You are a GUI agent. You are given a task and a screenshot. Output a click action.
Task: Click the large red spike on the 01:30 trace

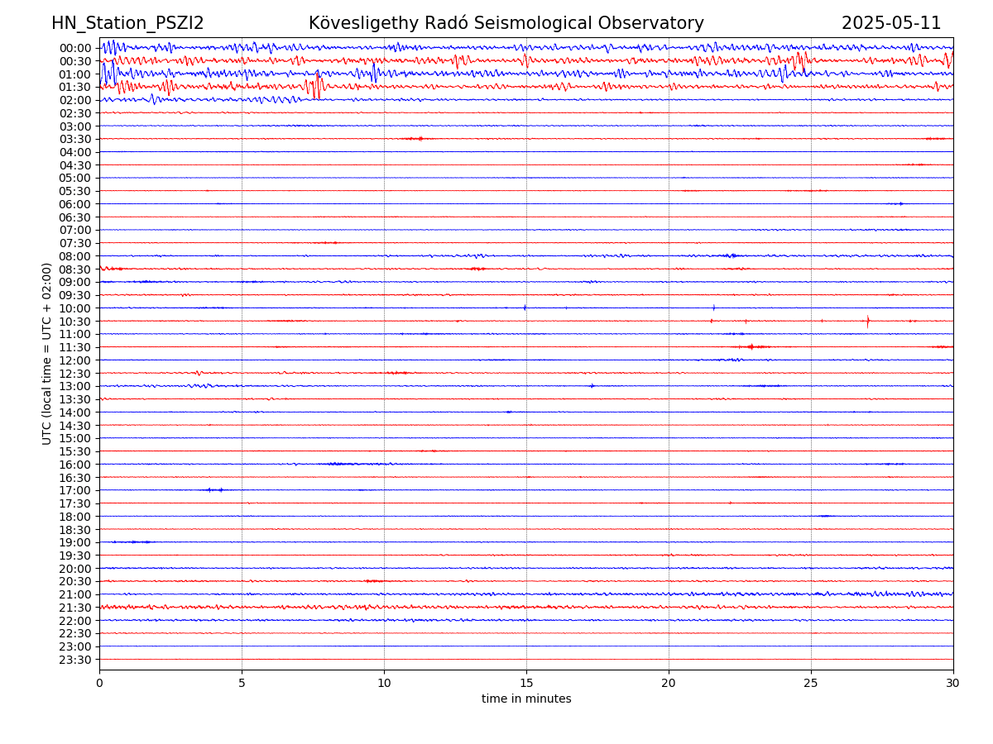coord(316,86)
